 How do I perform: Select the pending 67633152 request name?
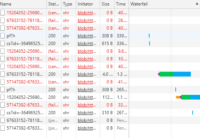tap(25, 120)
